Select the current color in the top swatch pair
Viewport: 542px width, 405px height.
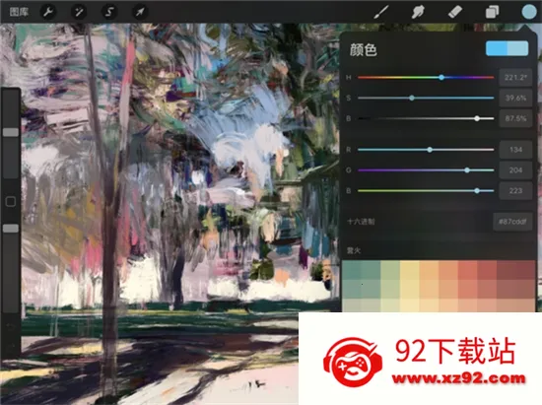pyautogui.click(x=517, y=48)
